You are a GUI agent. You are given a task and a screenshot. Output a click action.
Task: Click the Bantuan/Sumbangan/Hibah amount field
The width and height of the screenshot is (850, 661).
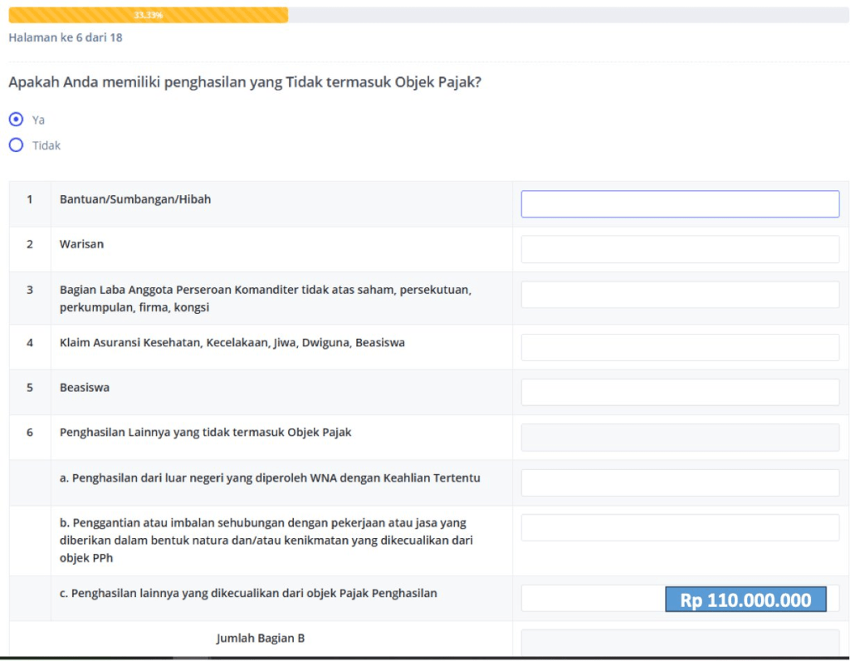pyautogui.click(x=679, y=204)
